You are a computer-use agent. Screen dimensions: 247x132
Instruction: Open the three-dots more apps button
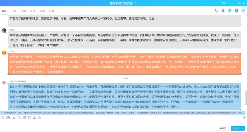243,11
